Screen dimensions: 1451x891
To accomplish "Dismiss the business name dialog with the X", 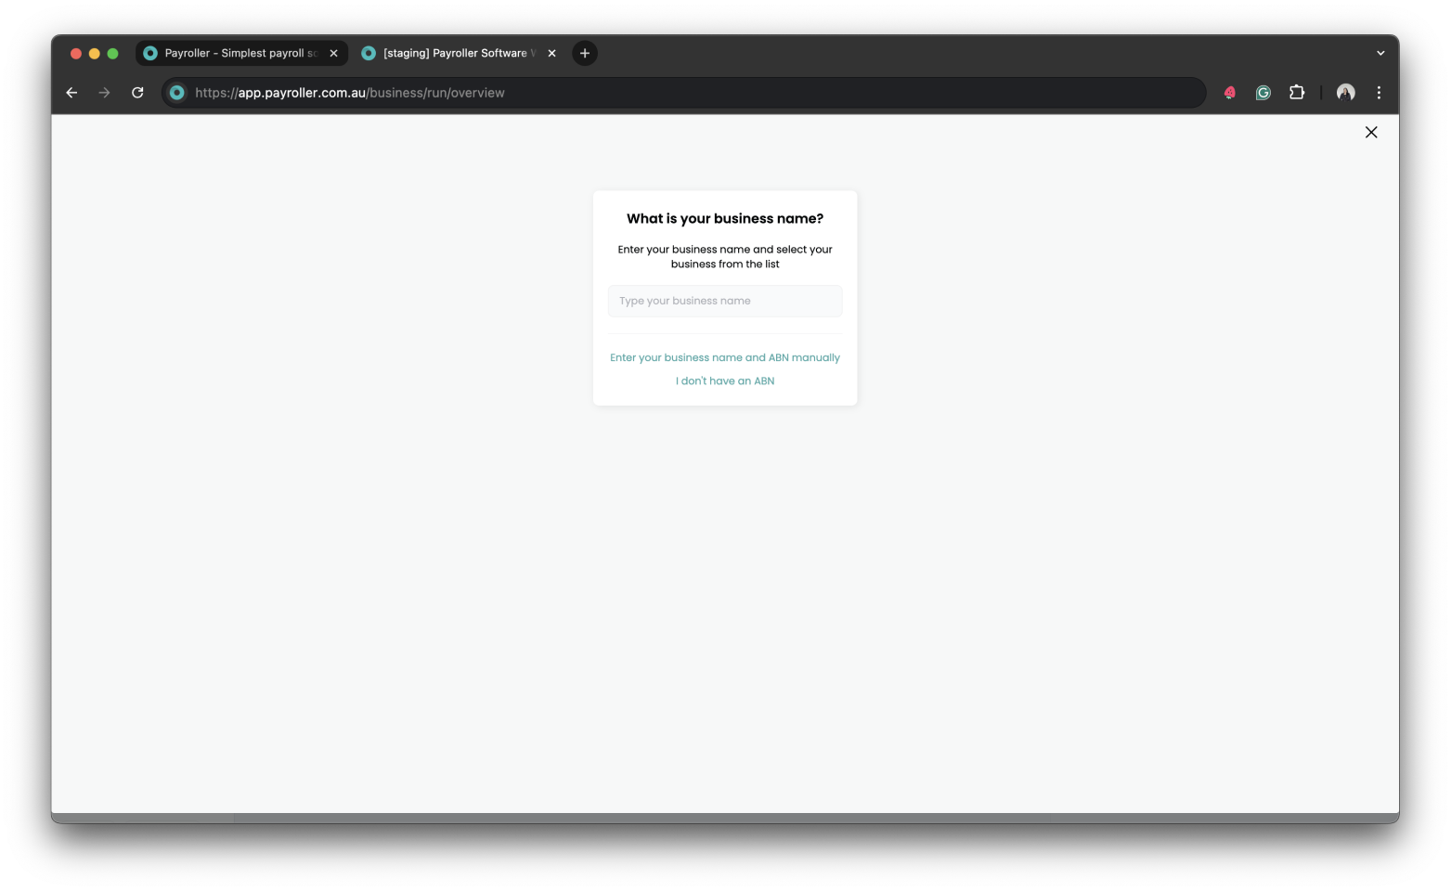I will tap(1371, 132).
